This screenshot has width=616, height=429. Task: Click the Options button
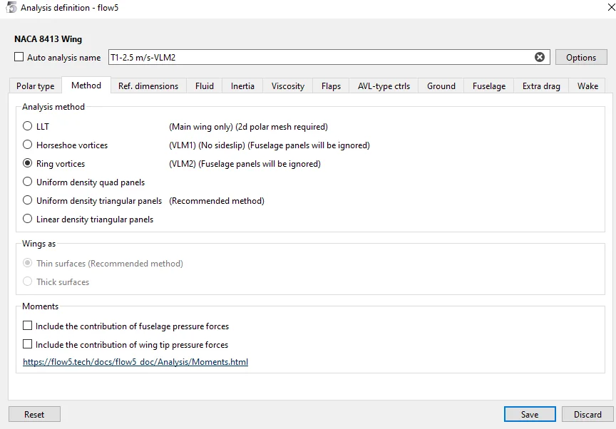(x=581, y=57)
